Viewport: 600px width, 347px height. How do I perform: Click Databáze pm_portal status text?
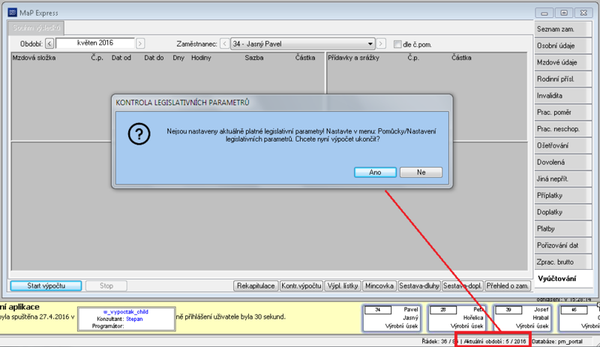tap(557, 341)
